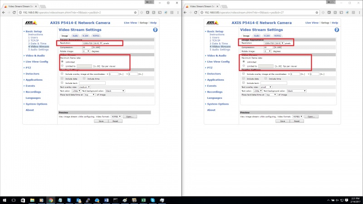Open the Setup link in the right window

325,23
